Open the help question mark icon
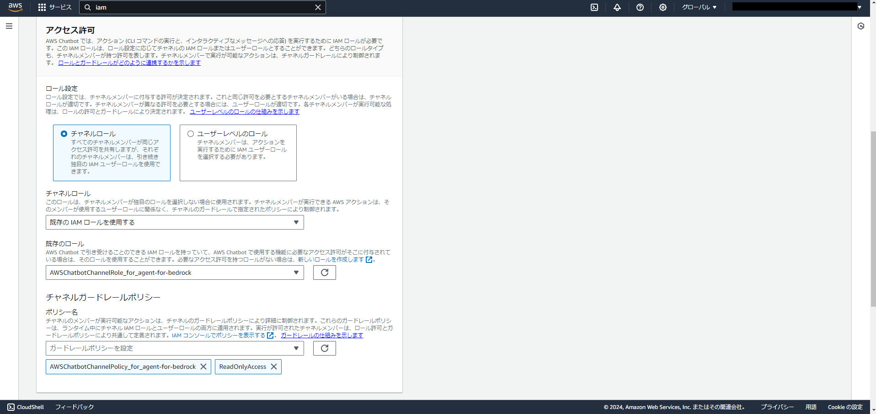Screen dimensions: 876x414 640,7
